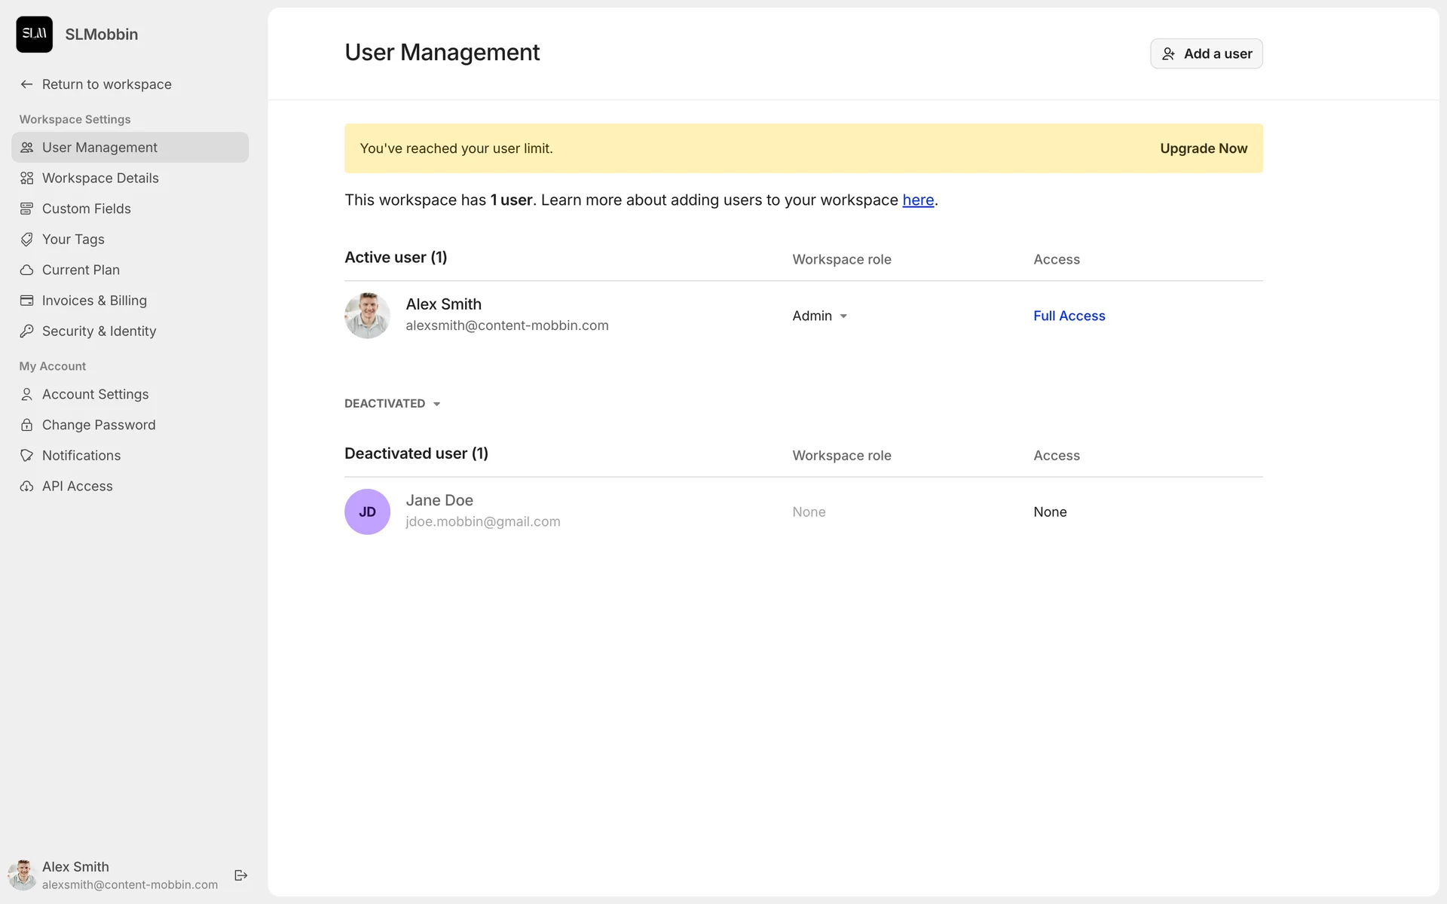
Task: Click the key icon for Security & Identity
Action: coord(26,331)
